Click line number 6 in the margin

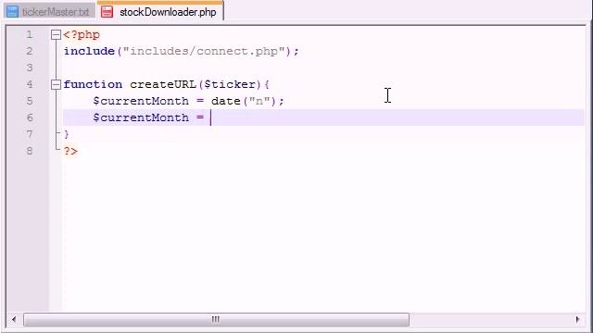click(x=29, y=117)
